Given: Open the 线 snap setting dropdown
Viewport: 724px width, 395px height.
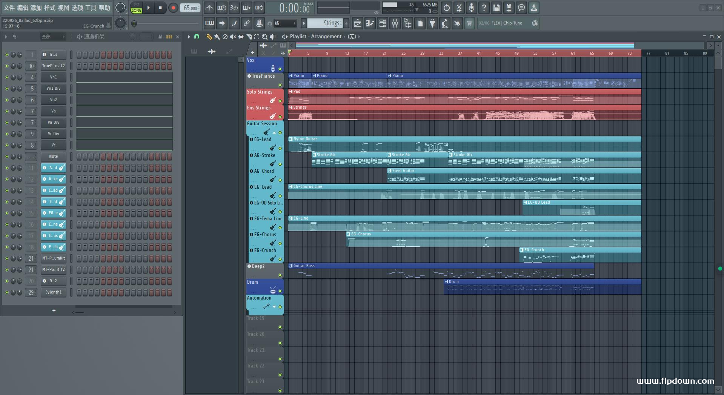Looking at the screenshot, I should 285,23.
